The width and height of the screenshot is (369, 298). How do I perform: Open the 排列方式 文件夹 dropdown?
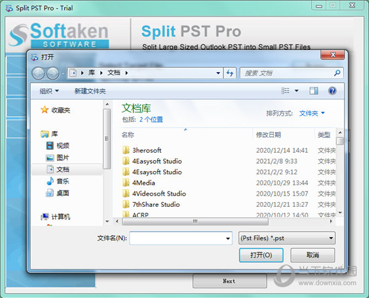[312, 113]
